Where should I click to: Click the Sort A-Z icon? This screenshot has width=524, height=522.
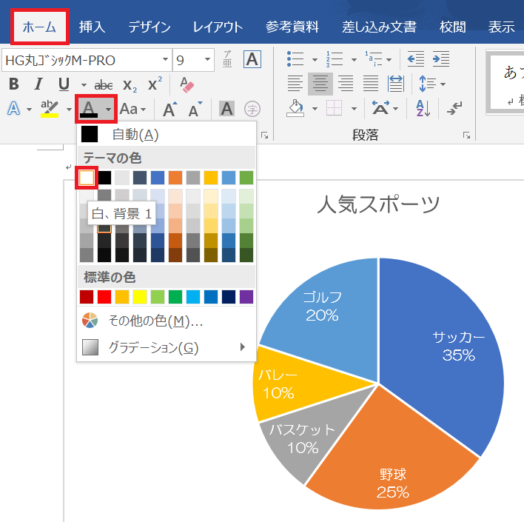pyautogui.click(x=423, y=108)
